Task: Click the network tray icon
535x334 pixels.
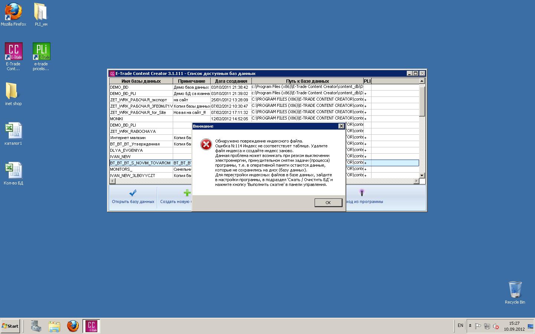Action: 487,326
